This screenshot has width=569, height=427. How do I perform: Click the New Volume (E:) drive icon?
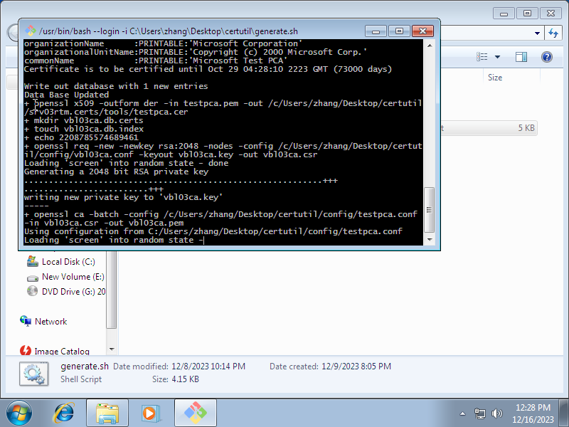coord(33,278)
